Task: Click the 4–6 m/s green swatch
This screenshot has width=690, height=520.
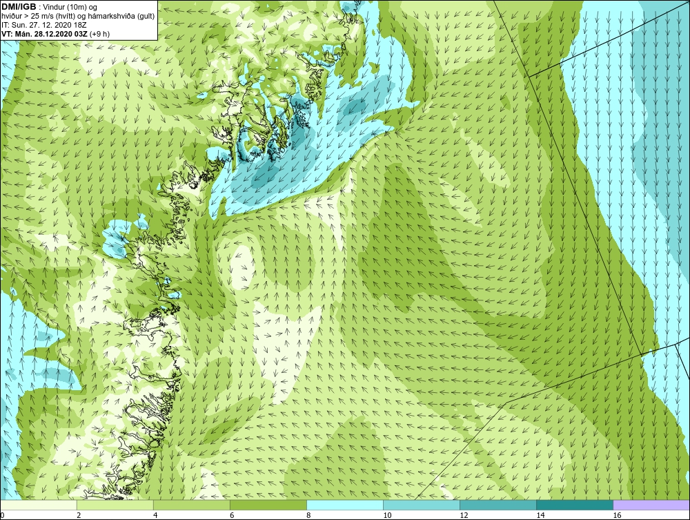Action: coord(191,505)
